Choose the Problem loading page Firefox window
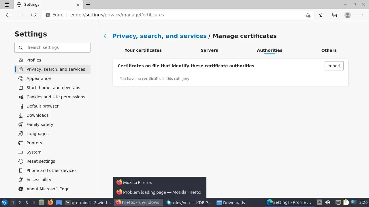The height and width of the screenshot is (207, 369). click(x=160, y=192)
